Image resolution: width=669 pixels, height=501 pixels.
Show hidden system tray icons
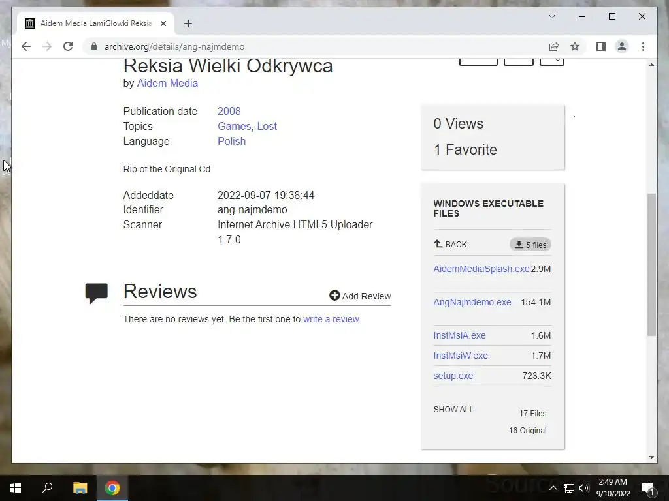pos(553,488)
